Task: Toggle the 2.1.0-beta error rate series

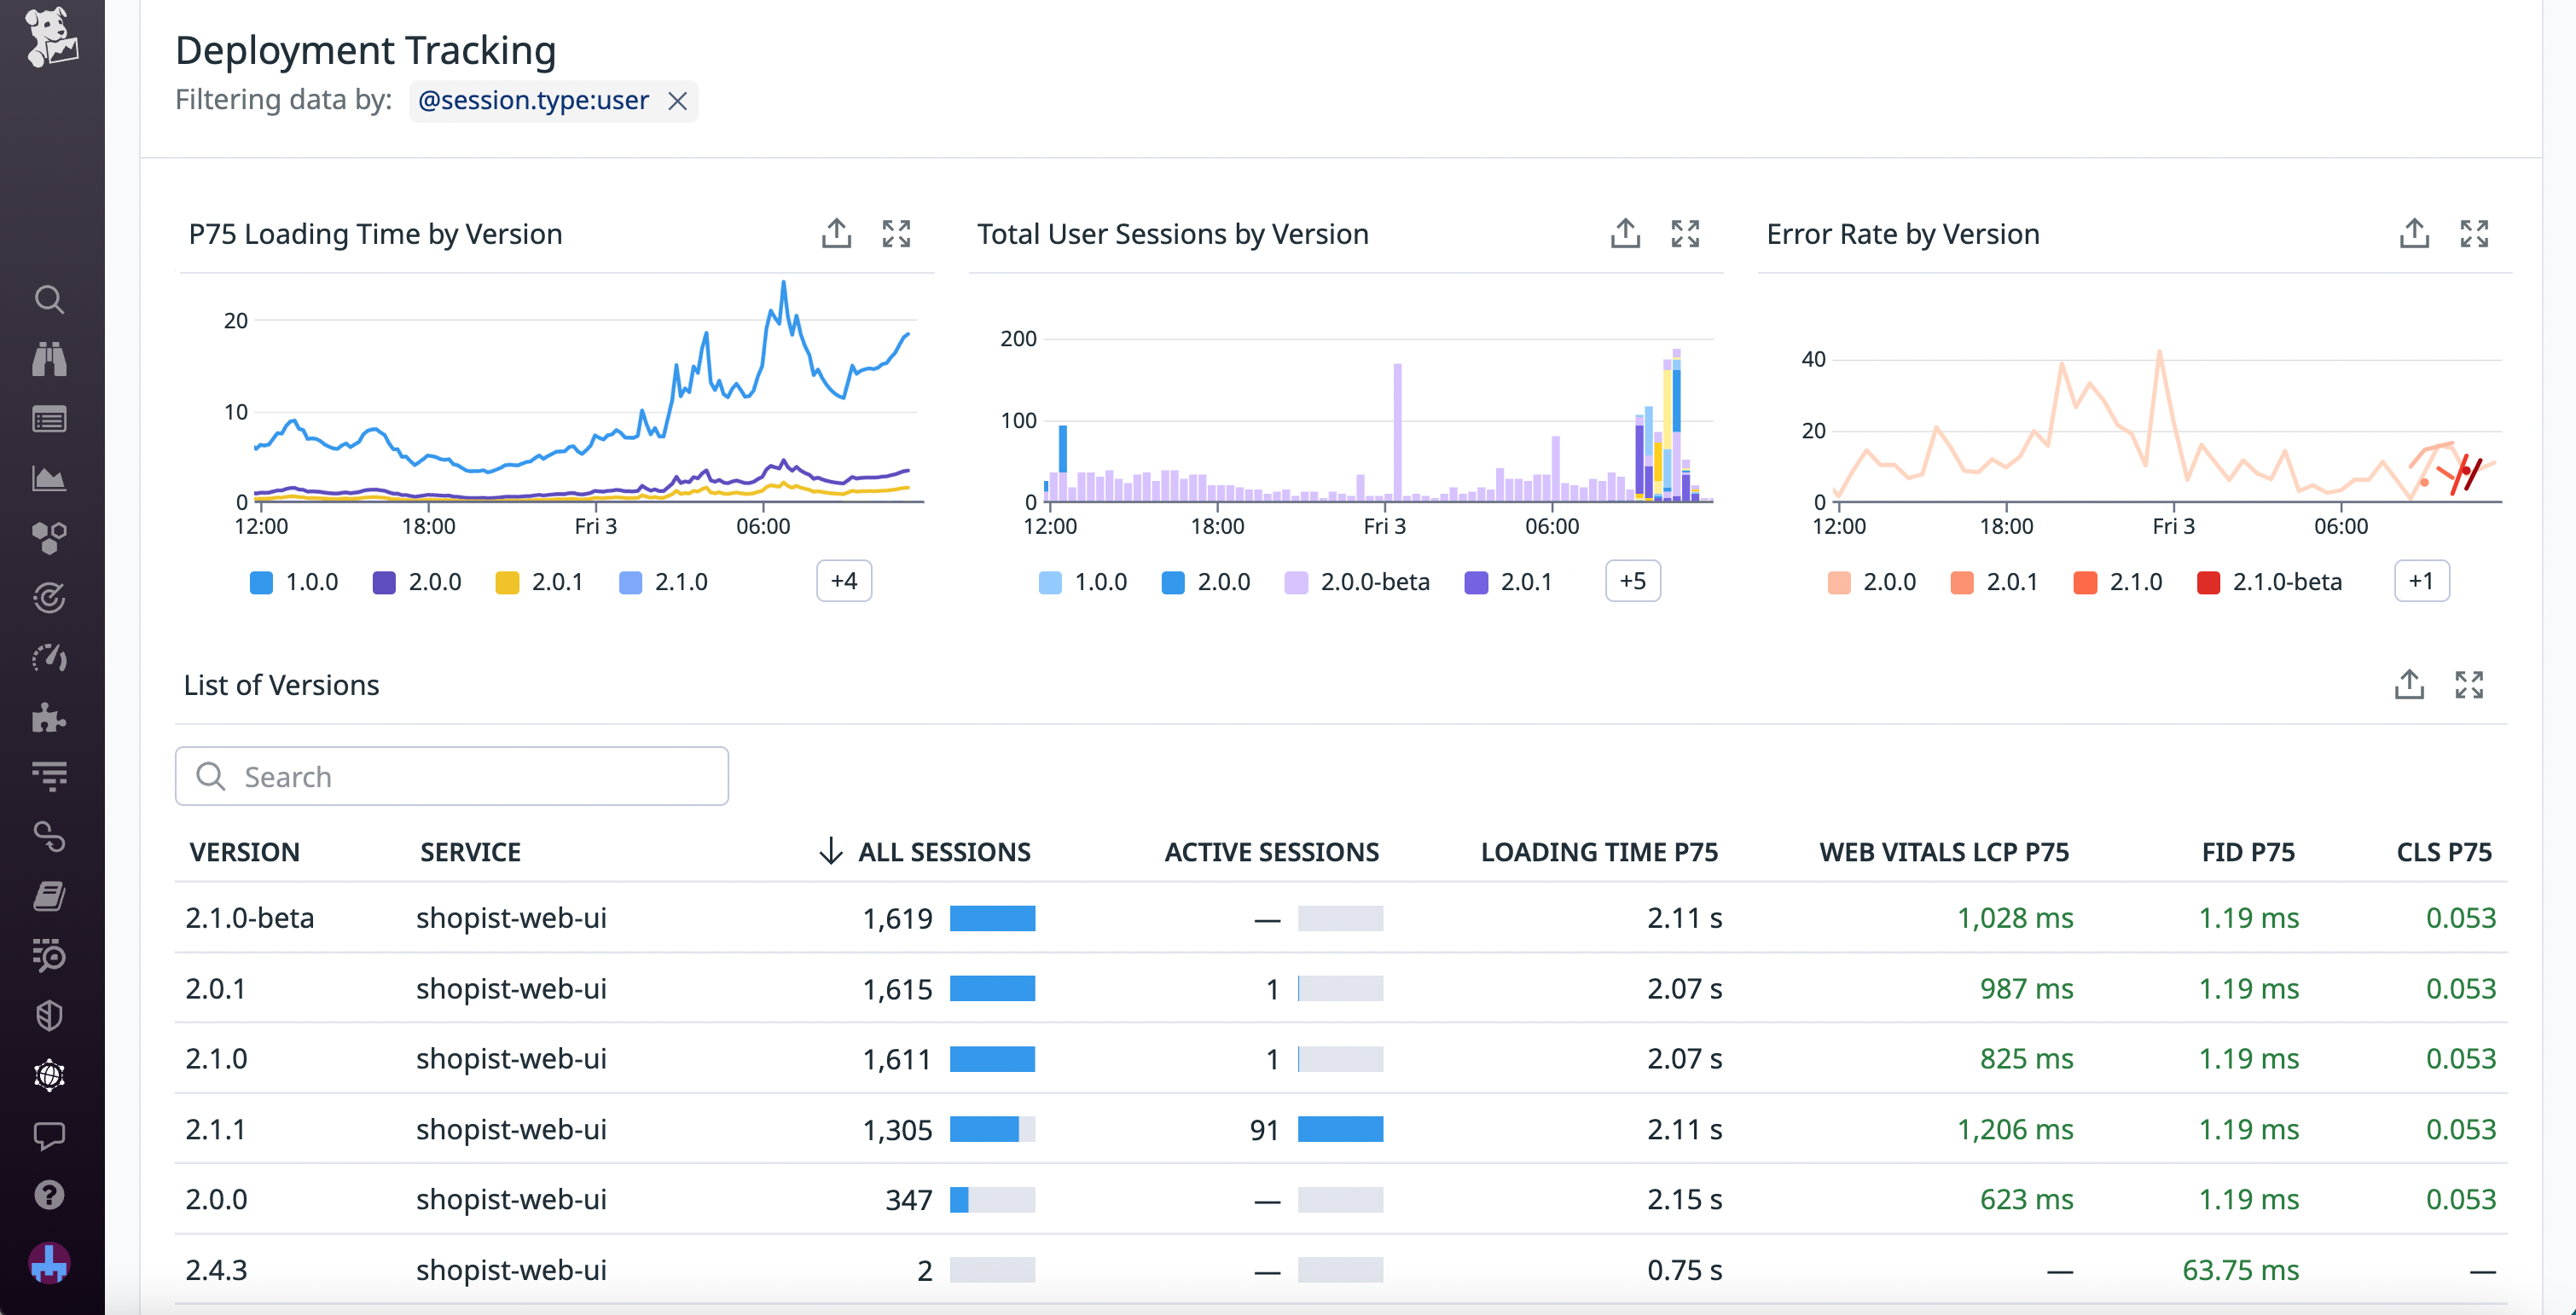Action: (2270, 581)
